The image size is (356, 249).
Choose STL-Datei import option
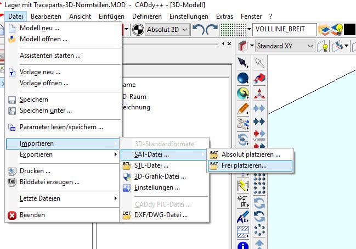pyautogui.click(x=165, y=165)
